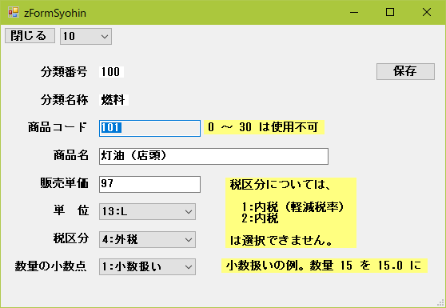Click the 数量の小数点 label

(50, 266)
